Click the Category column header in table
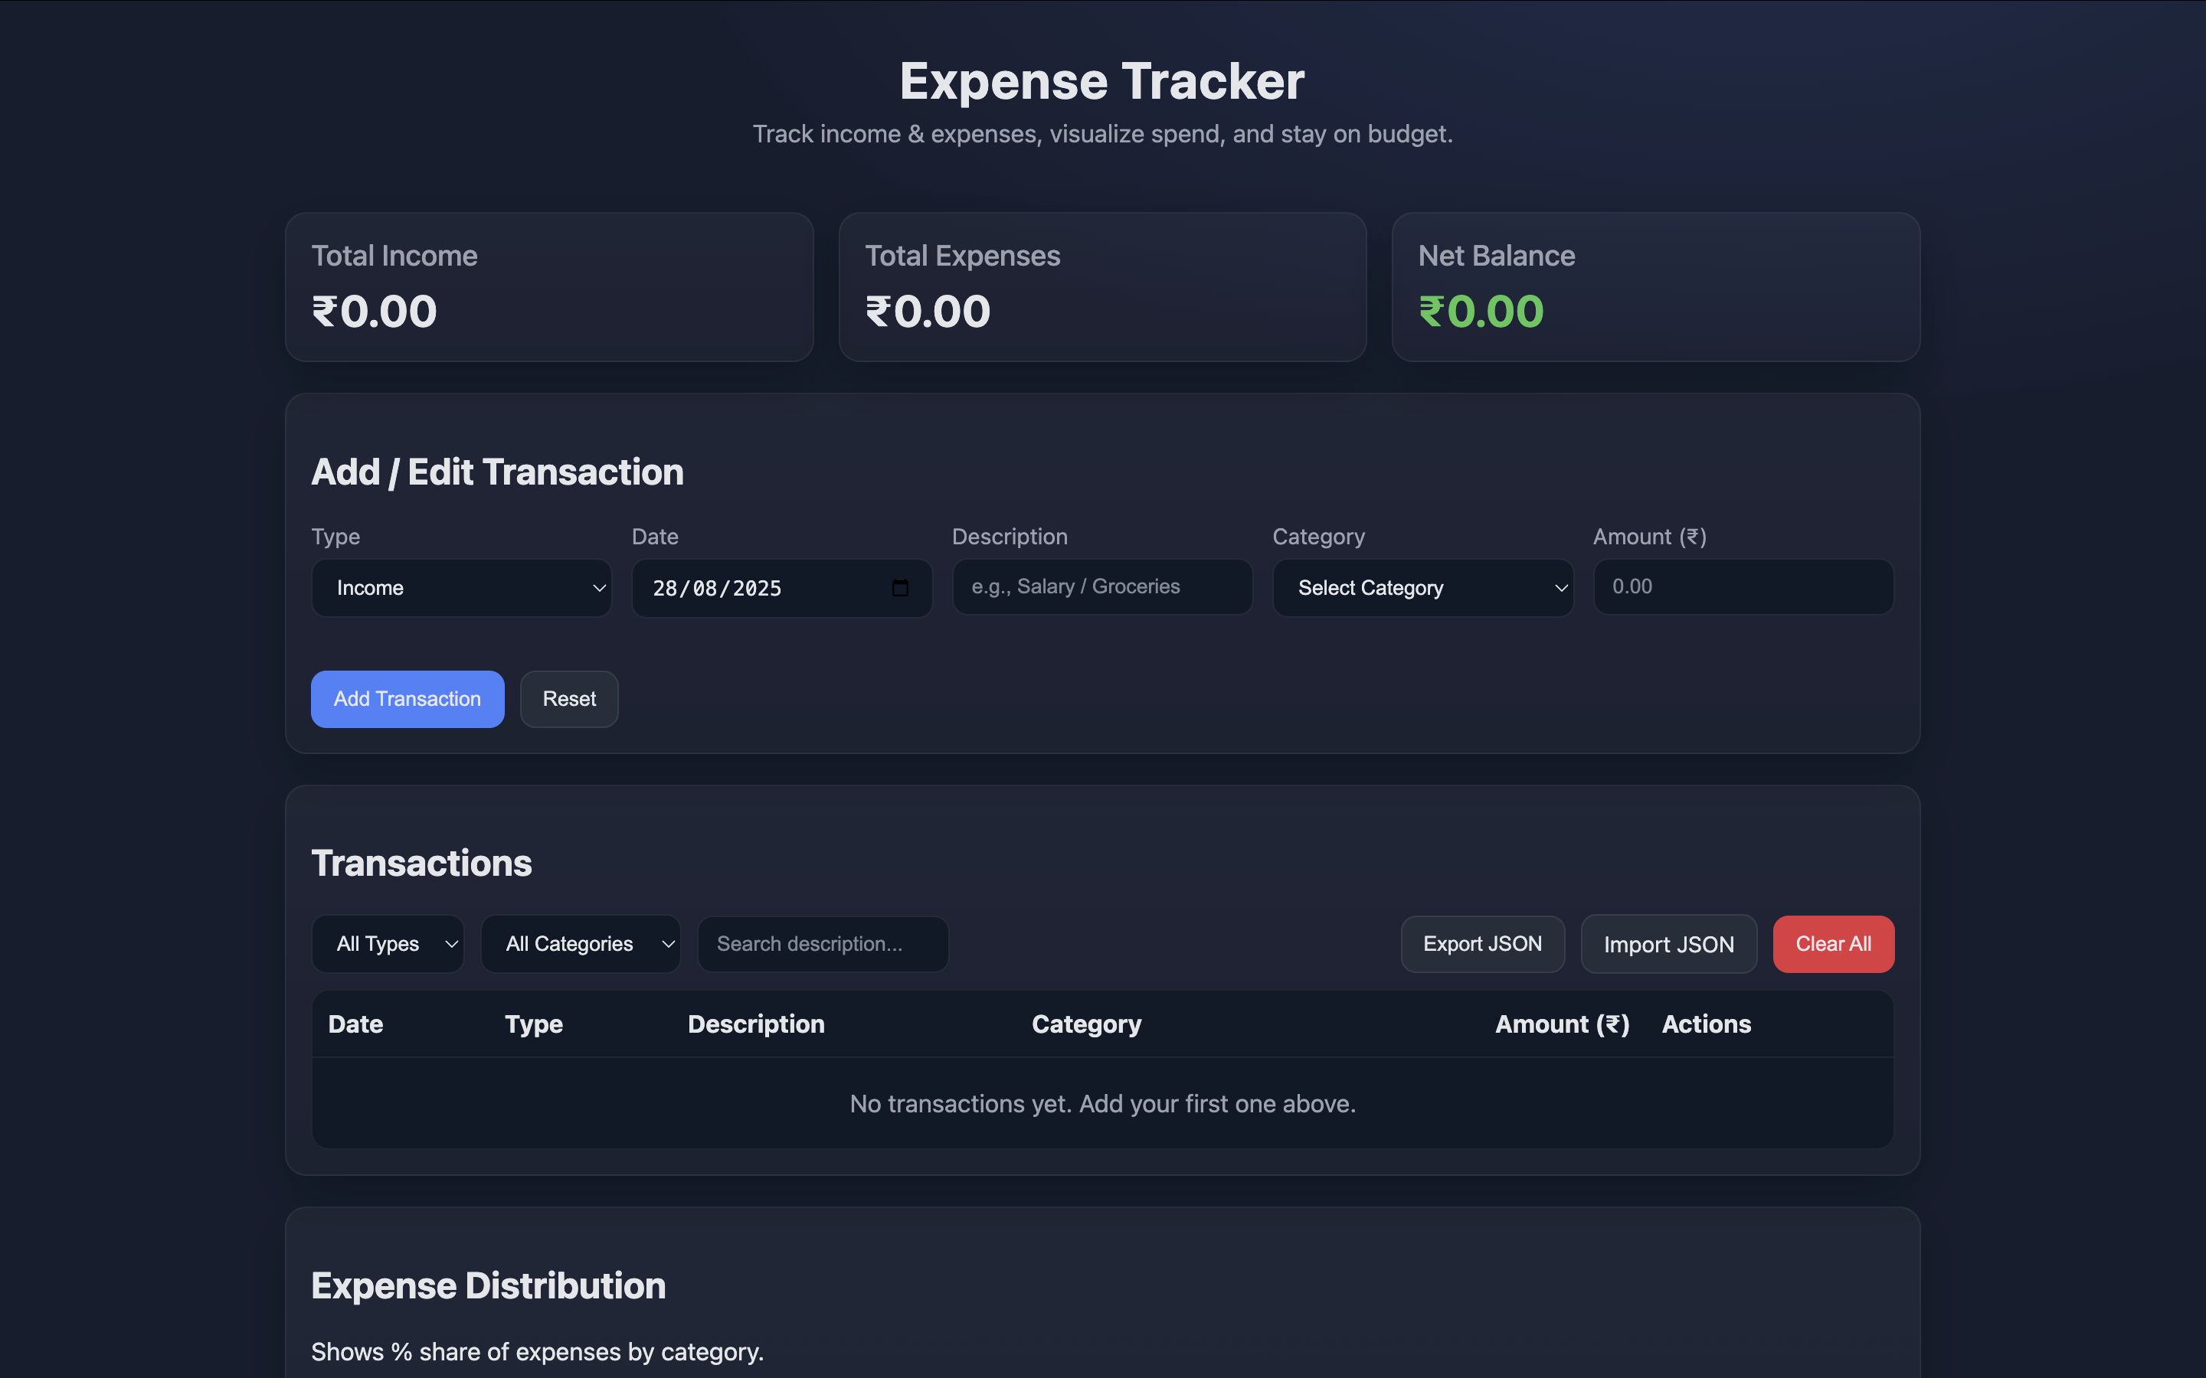 1087,1024
